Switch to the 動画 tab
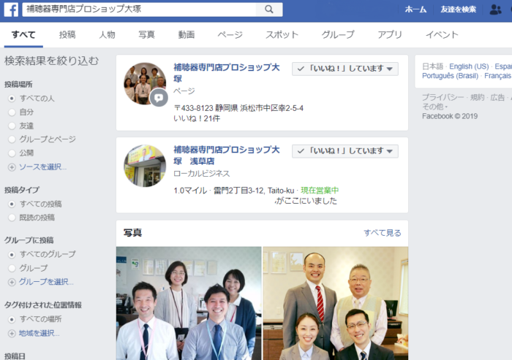 click(x=187, y=34)
